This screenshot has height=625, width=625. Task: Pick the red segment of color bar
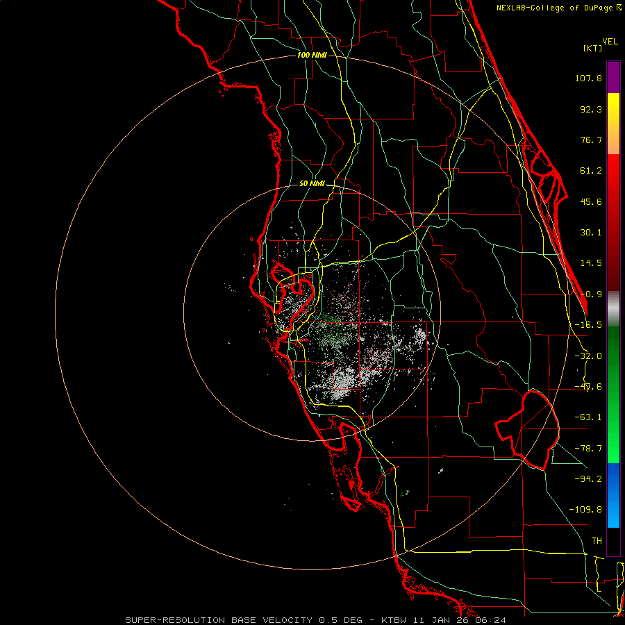point(613,222)
